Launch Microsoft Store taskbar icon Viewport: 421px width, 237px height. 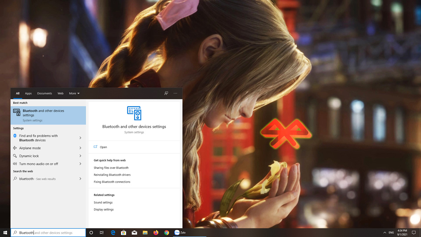click(x=123, y=232)
